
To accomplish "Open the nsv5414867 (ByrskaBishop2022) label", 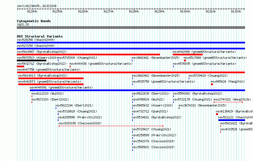I will click(42, 52).
